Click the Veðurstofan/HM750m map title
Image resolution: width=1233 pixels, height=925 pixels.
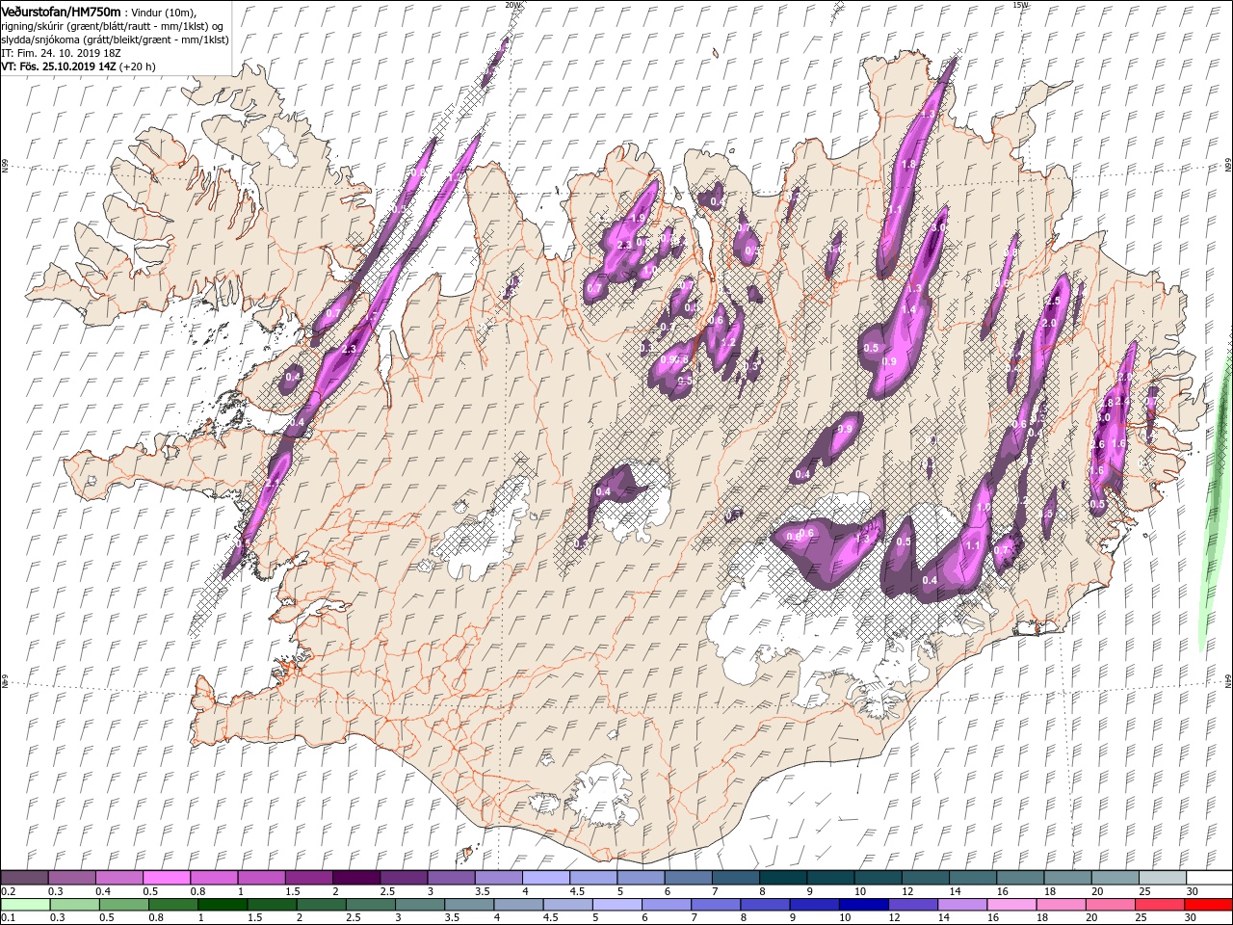tap(61, 11)
